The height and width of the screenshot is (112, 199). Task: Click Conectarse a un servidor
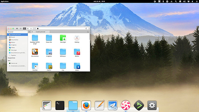(17, 66)
